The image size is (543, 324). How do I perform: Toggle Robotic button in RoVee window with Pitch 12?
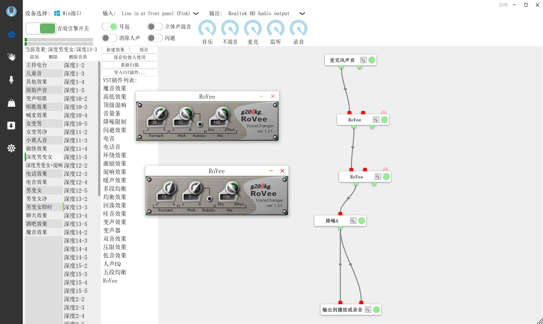pyautogui.click(x=200, y=124)
